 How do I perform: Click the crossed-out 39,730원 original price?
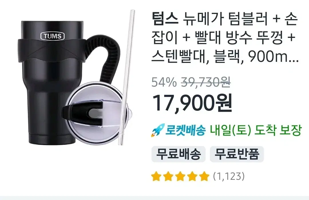pyautogui.click(x=205, y=82)
